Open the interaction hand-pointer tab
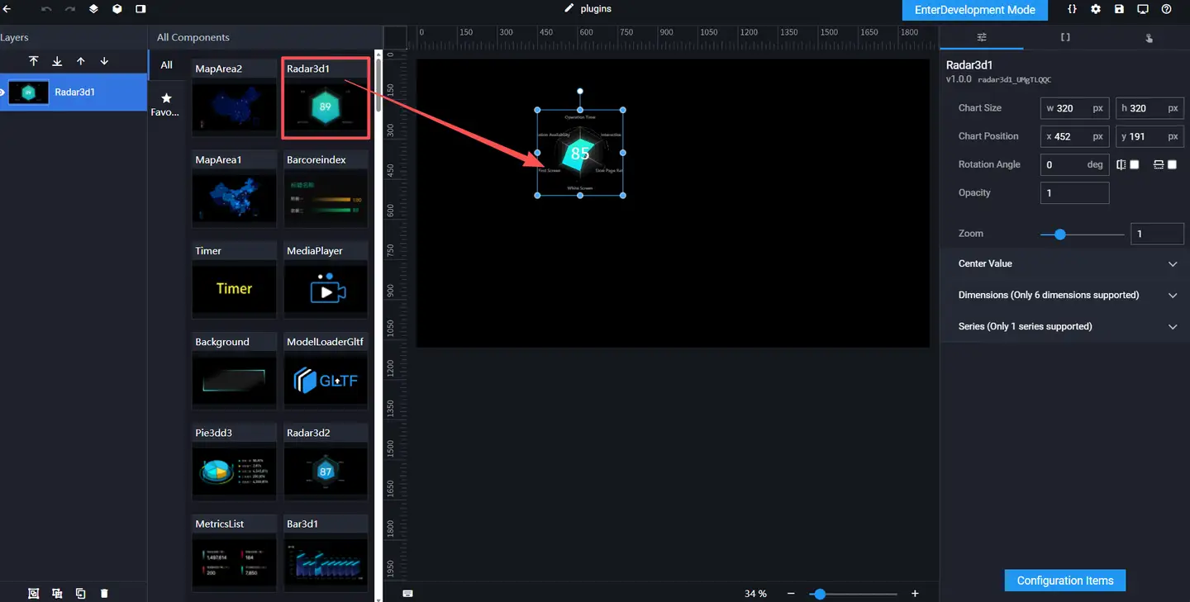 pos(1149,38)
